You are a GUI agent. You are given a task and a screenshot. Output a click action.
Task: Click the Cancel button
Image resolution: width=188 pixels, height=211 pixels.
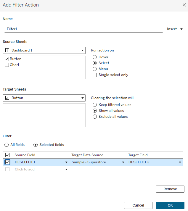point(138,205)
